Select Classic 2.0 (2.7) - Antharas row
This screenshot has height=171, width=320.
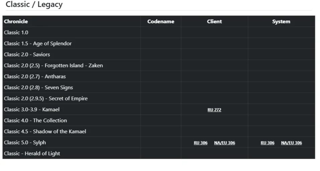click(159, 76)
